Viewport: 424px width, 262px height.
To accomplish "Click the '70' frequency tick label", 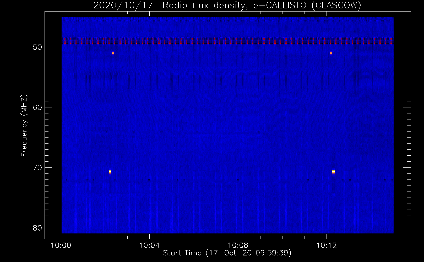I will click(x=37, y=168).
